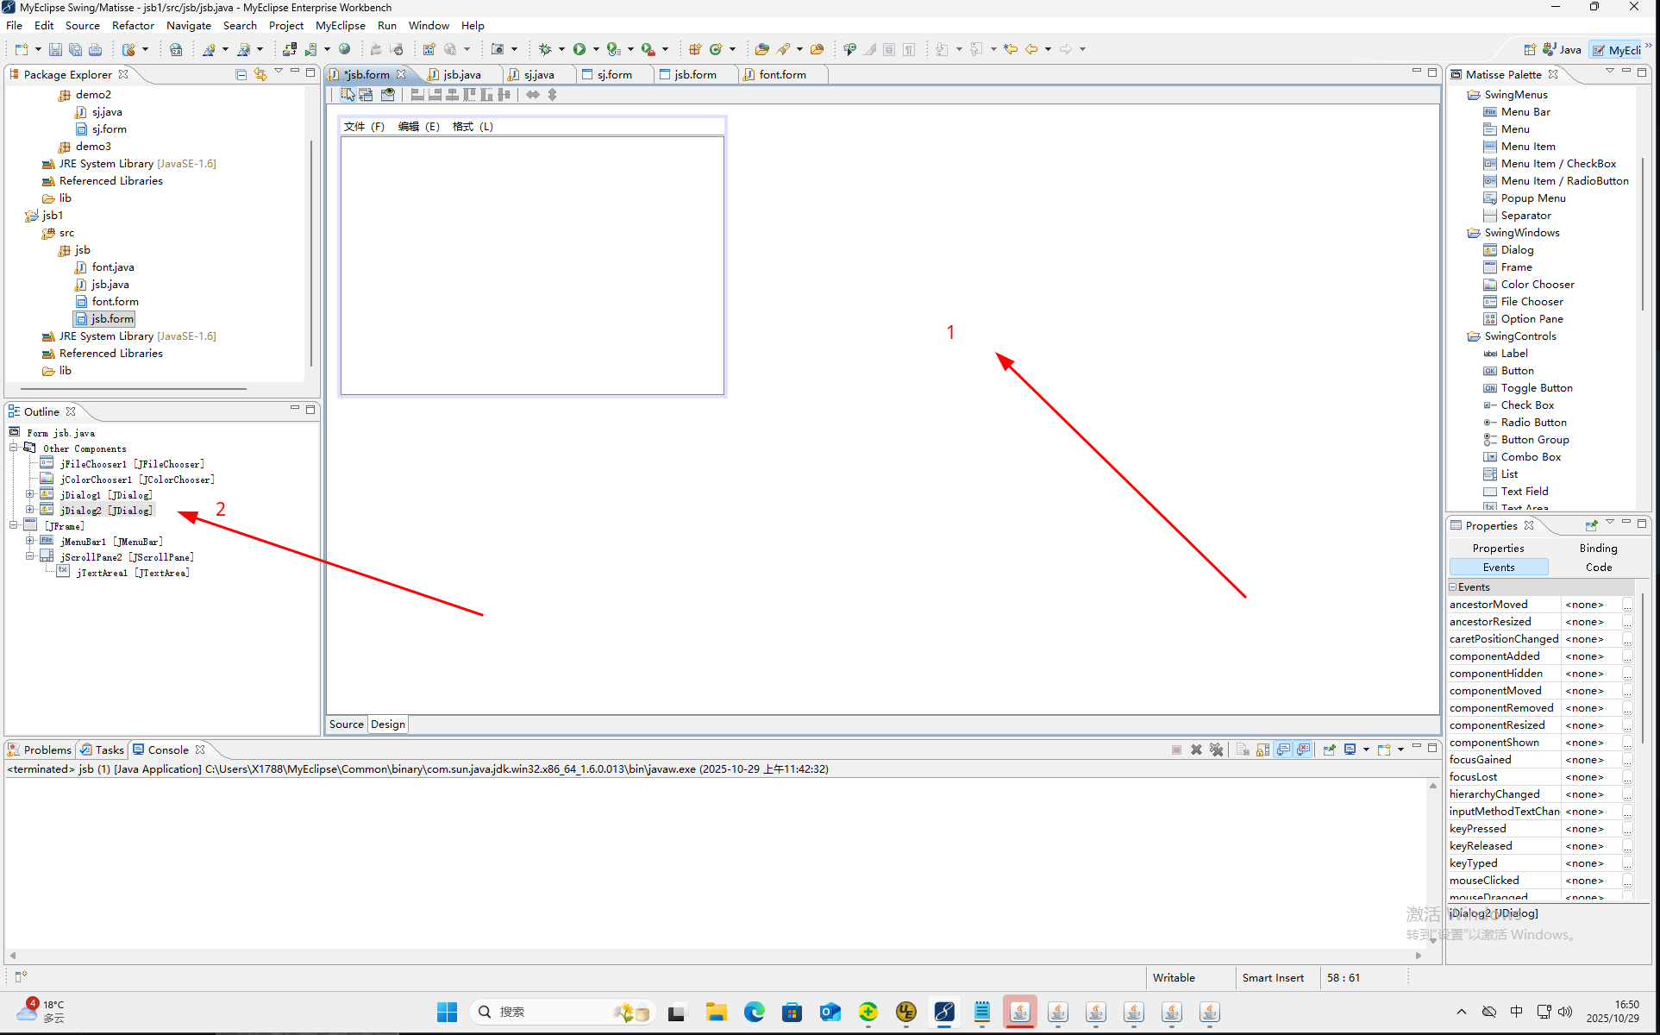1660x1035 pixels.
Task: Click Collapse All icon in Package Explorer
Action: point(241,74)
